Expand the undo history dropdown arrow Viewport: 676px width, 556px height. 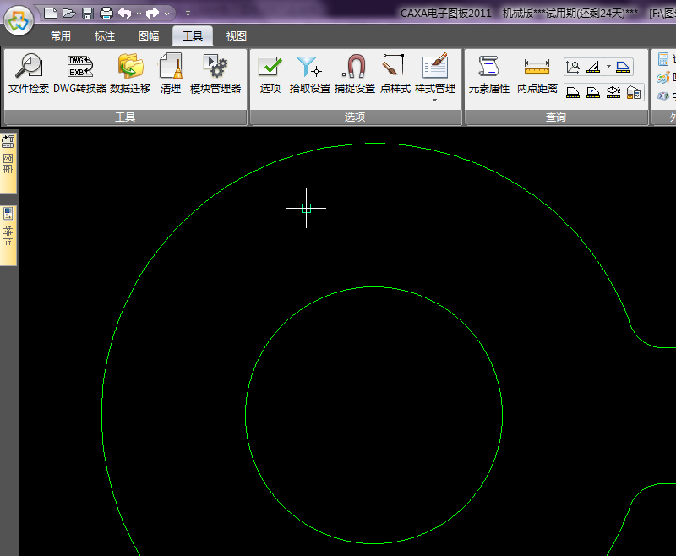pos(139,14)
